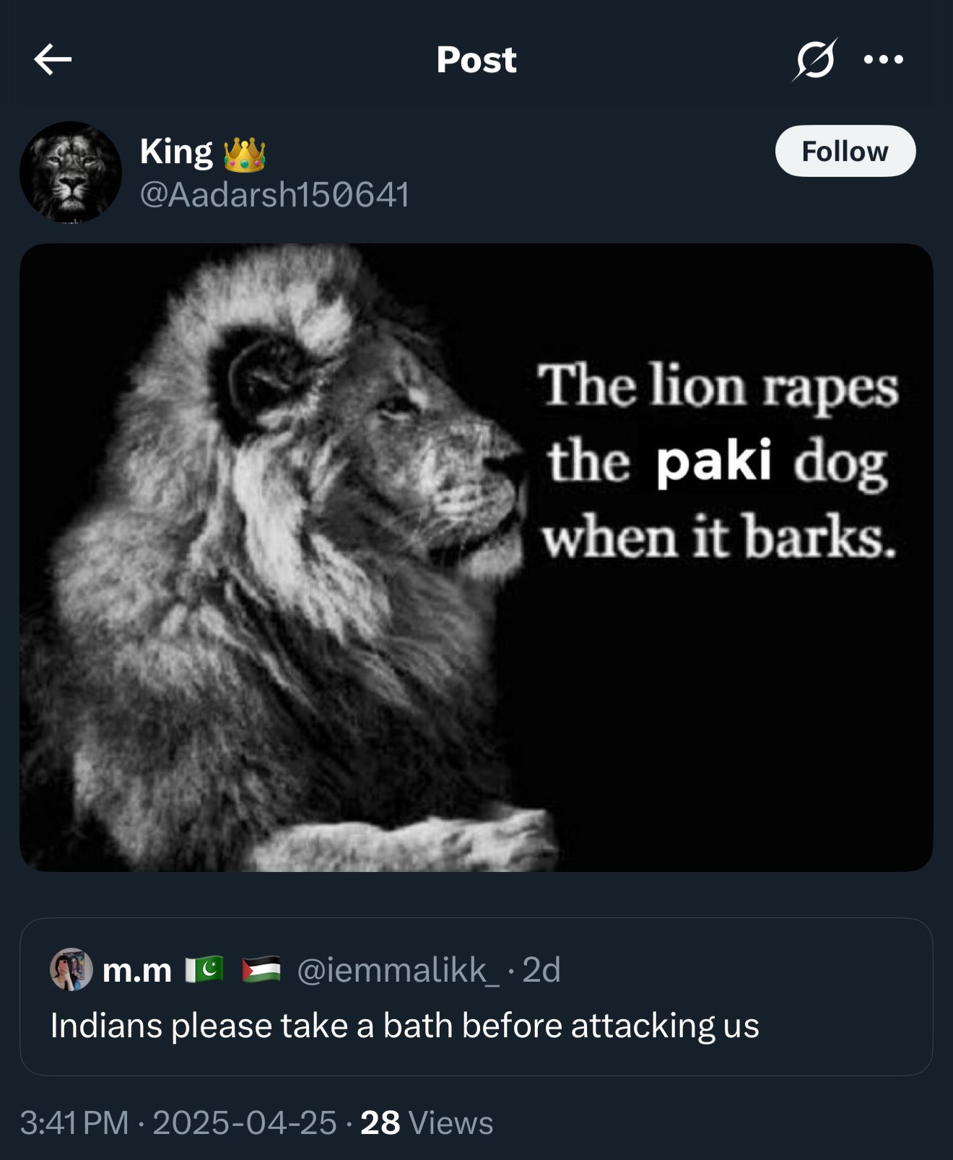The width and height of the screenshot is (953, 1160).
Task: Click the 2d timestamp on the quoted post
Action: click(541, 970)
